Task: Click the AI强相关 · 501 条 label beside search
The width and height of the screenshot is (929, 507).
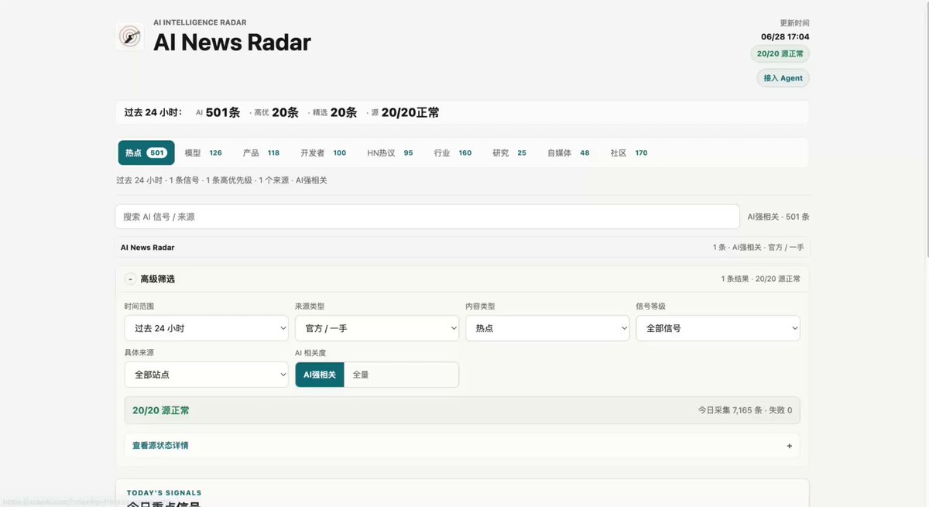Action: 778,217
